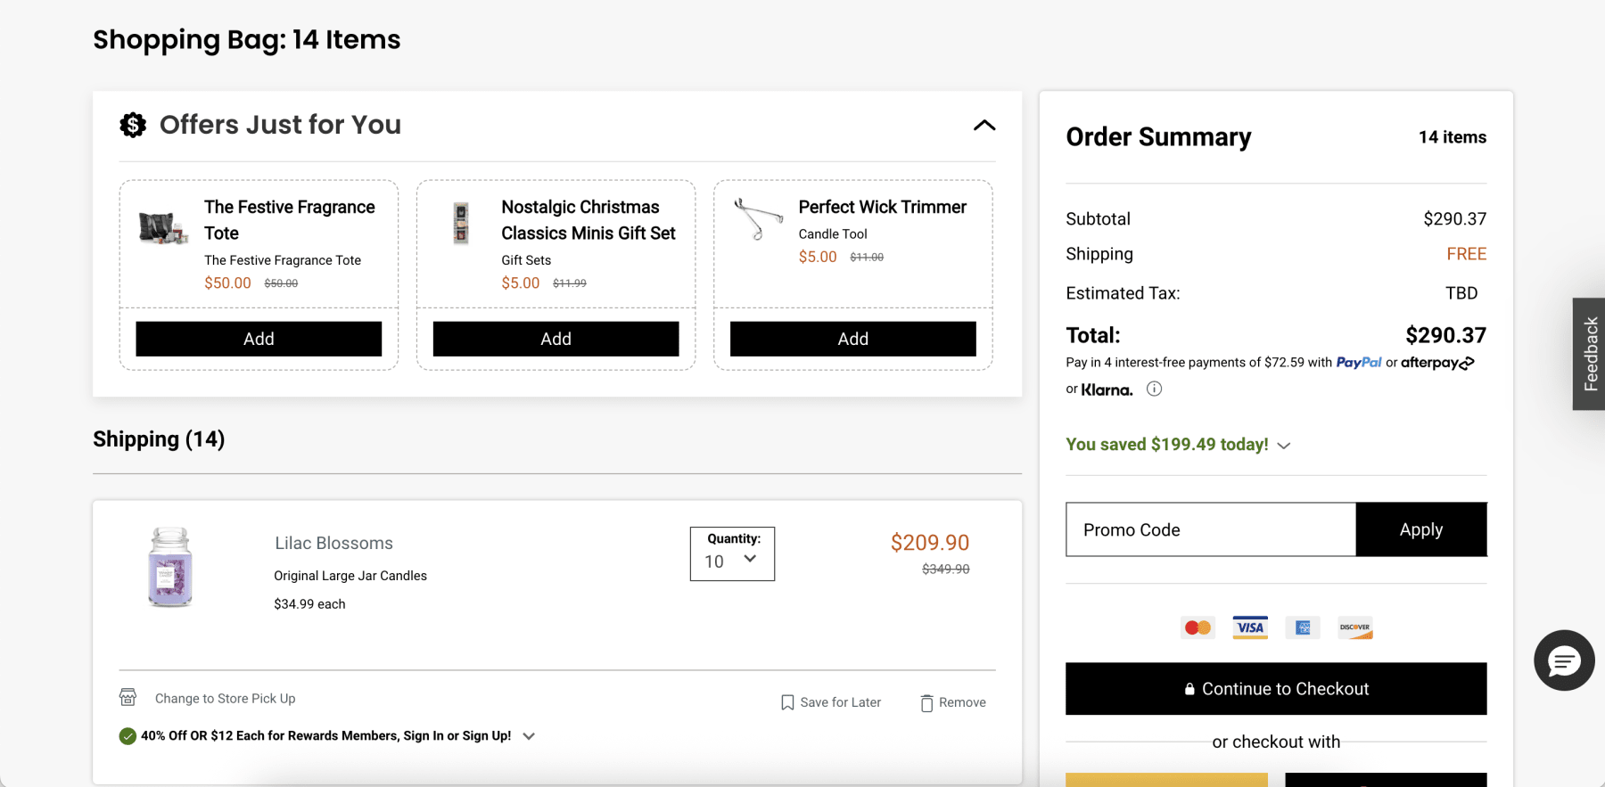The image size is (1605, 787).
Task: Click the Remove trash can icon
Action: 926,703
